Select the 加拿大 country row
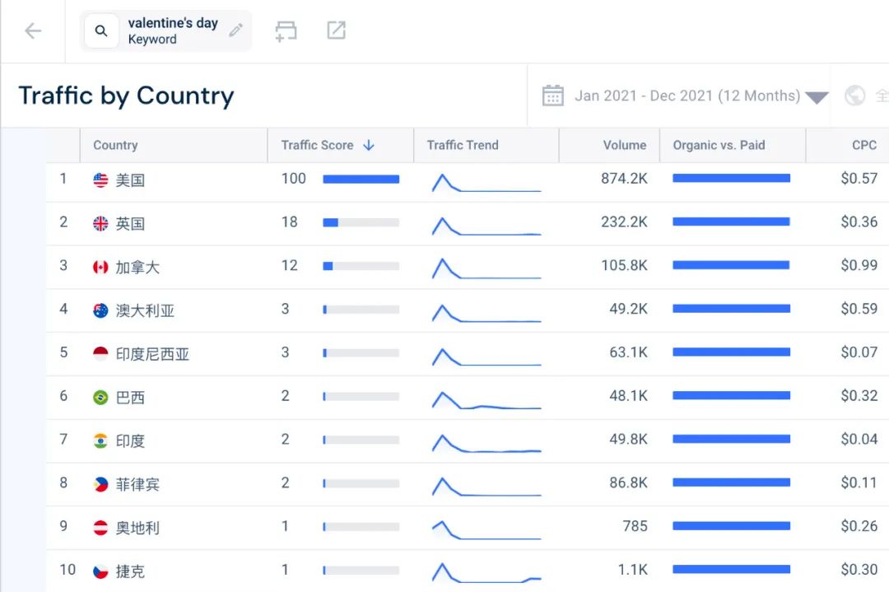The height and width of the screenshot is (592, 889). [137, 267]
